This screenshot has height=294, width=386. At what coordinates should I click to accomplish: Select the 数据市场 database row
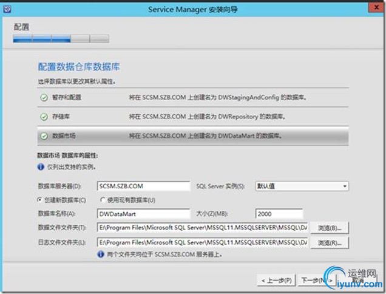[x=193, y=136]
